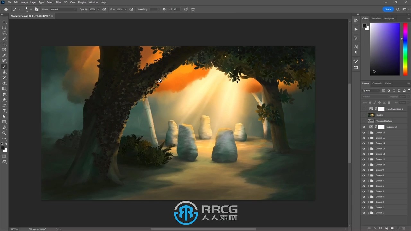
Task: Select the Hand tool
Action: [x=4, y=128]
